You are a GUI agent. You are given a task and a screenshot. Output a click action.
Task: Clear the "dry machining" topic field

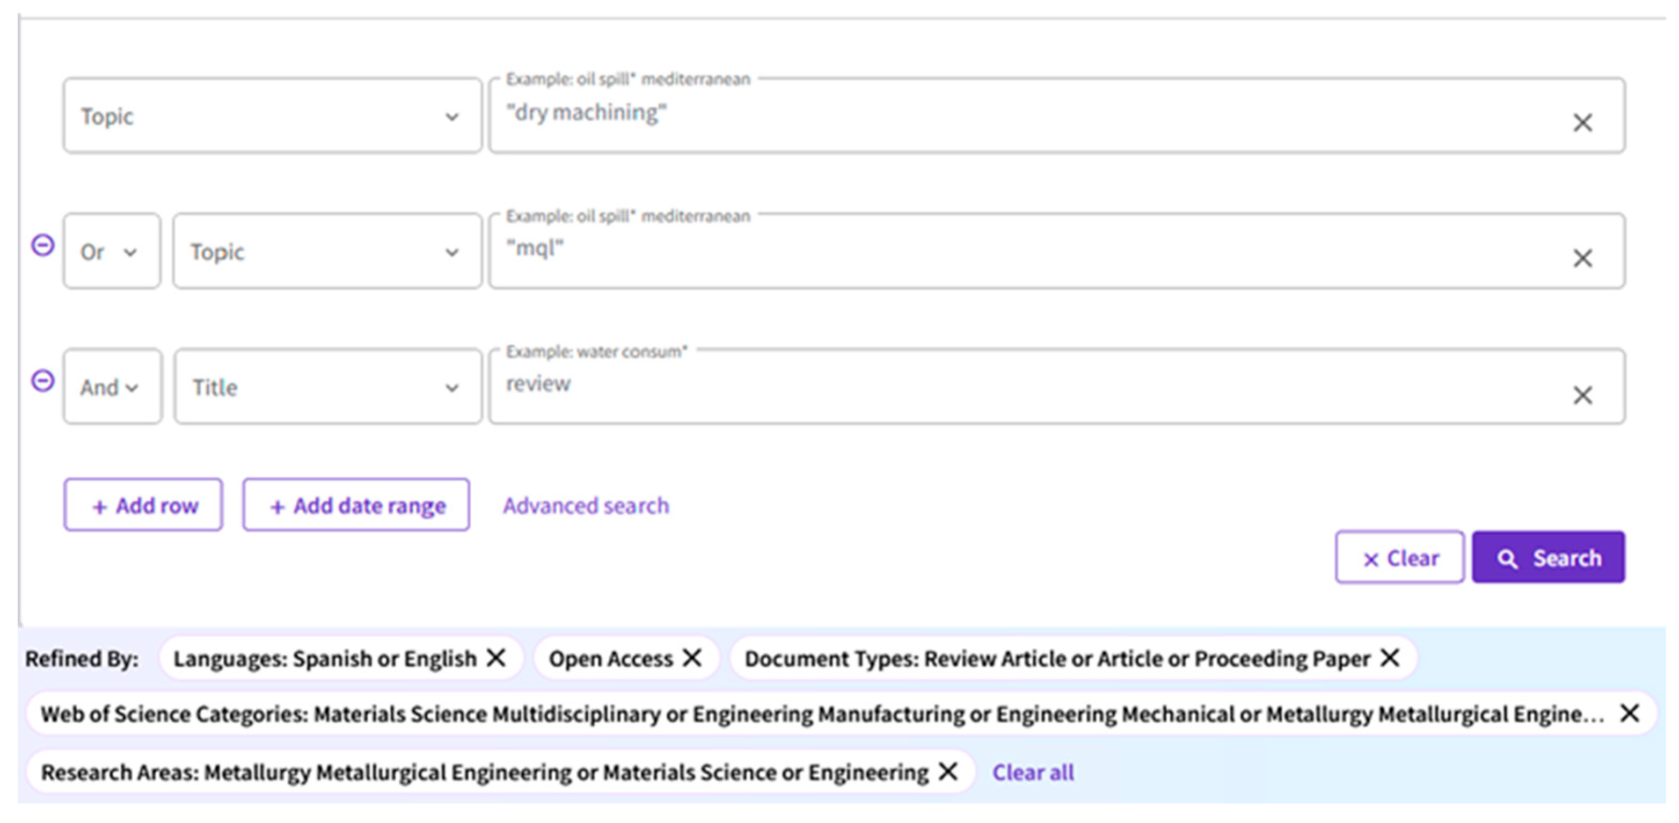tap(1582, 122)
